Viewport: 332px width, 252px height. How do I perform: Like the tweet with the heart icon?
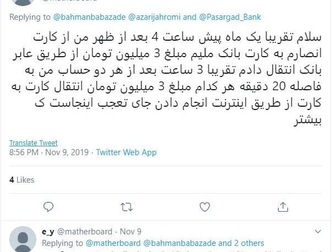click(x=205, y=207)
